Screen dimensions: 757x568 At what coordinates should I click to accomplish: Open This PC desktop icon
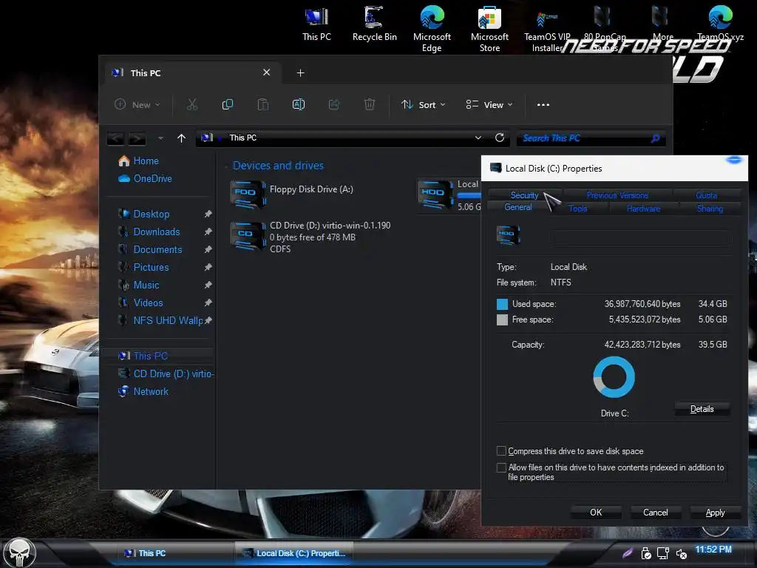click(x=316, y=24)
